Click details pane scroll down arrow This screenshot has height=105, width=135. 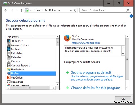127,88
